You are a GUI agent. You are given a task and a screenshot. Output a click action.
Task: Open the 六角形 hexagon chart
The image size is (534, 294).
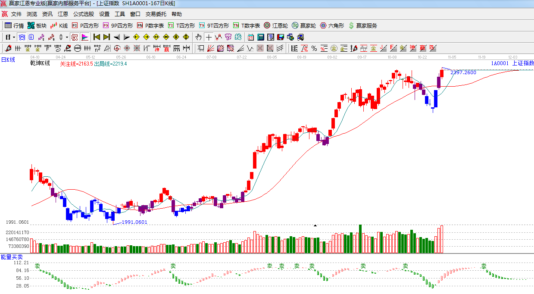(x=332, y=26)
